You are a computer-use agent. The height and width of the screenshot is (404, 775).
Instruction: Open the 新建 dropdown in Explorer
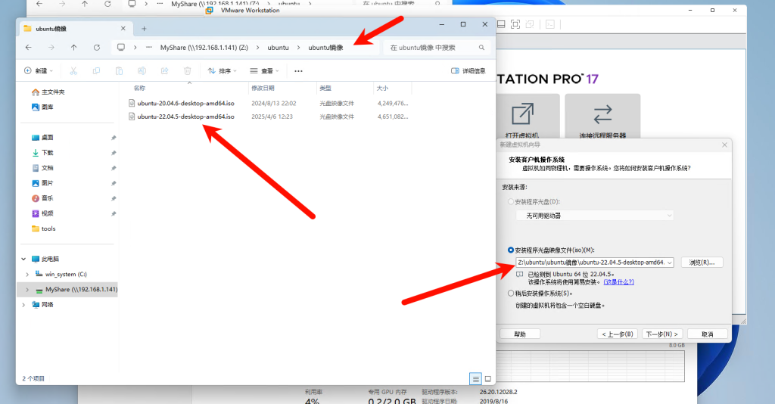click(38, 71)
